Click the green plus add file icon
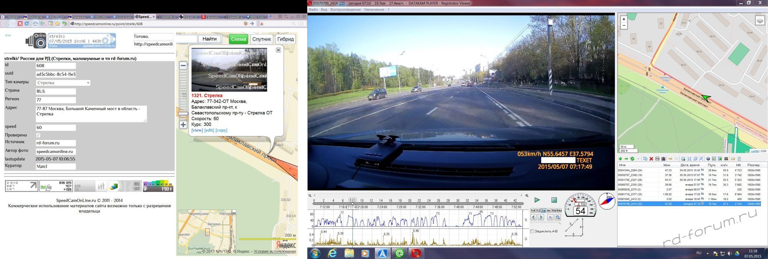Image resolution: width=768 pixels, height=259 pixels. (620, 159)
